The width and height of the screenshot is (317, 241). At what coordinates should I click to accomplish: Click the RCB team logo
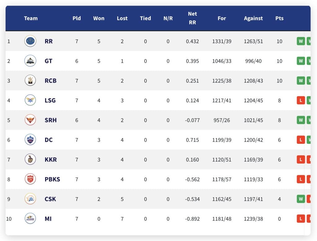coord(30,81)
